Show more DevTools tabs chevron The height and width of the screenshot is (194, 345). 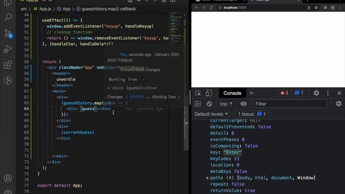pos(251,93)
